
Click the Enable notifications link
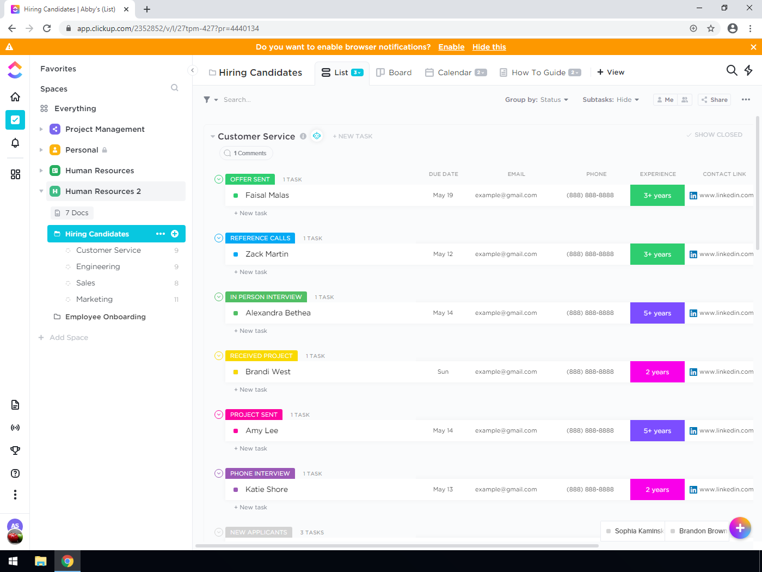point(451,47)
